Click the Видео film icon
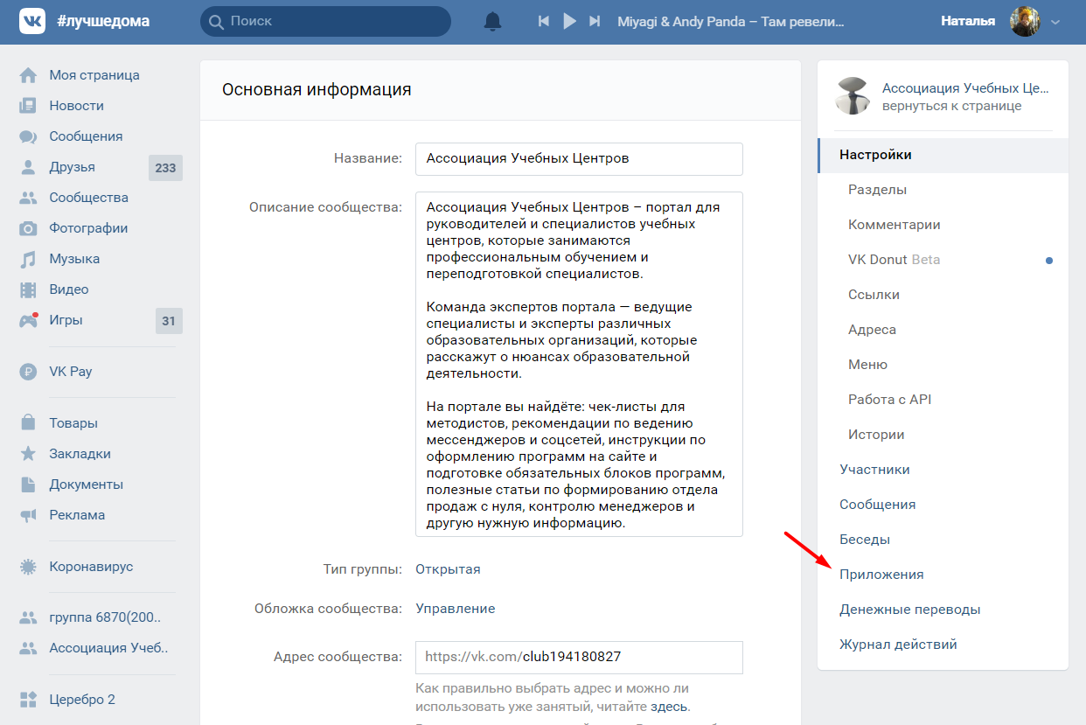The height and width of the screenshot is (725, 1086). click(29, 289)
